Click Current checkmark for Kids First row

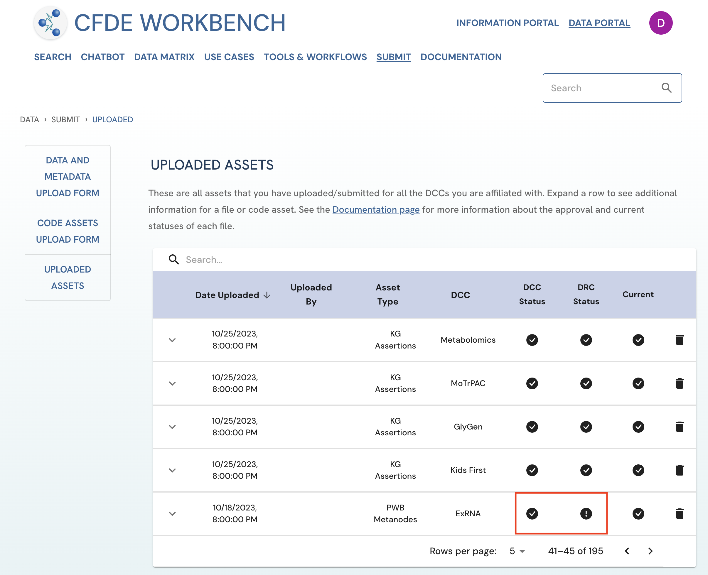638,470
